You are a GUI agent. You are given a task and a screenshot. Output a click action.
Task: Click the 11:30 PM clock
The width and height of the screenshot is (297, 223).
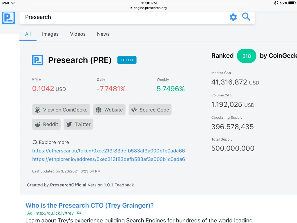149,3
